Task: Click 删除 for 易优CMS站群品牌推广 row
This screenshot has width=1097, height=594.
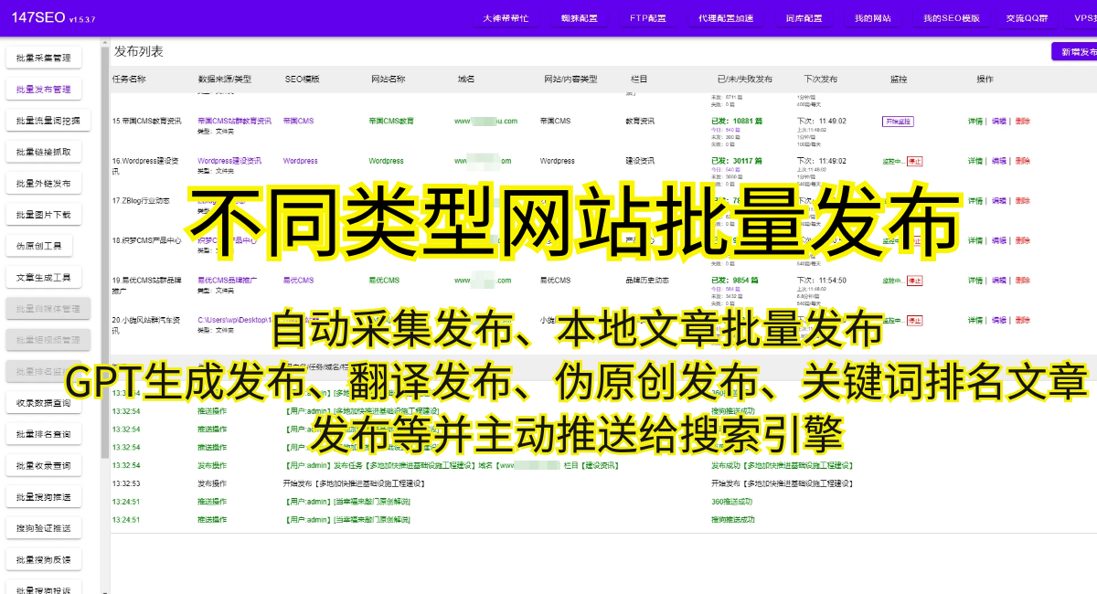Action: (x=1022, y=281)
